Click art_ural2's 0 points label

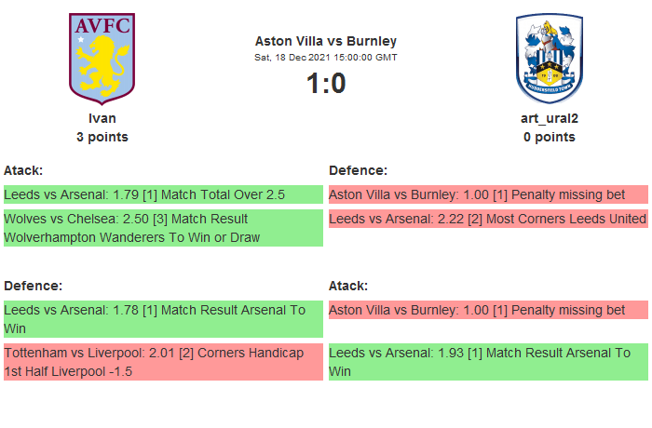[x=549, y=137]
